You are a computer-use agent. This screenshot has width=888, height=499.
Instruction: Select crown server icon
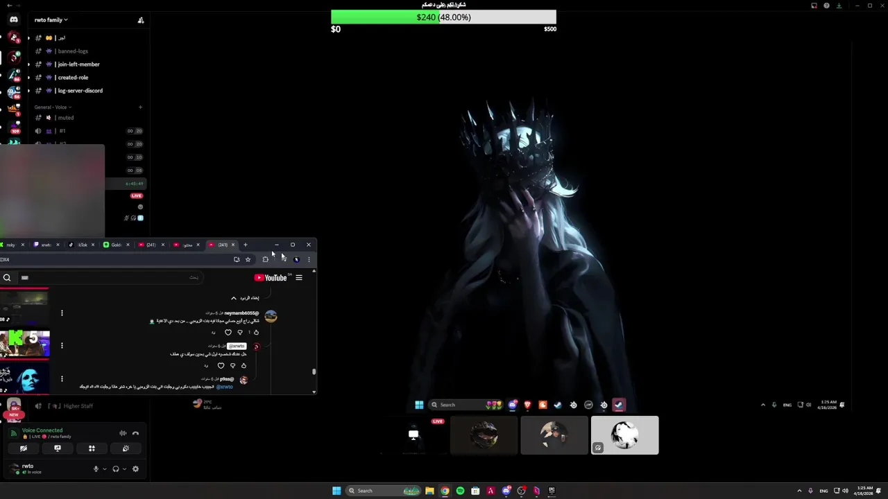click(x=14, y=110)
